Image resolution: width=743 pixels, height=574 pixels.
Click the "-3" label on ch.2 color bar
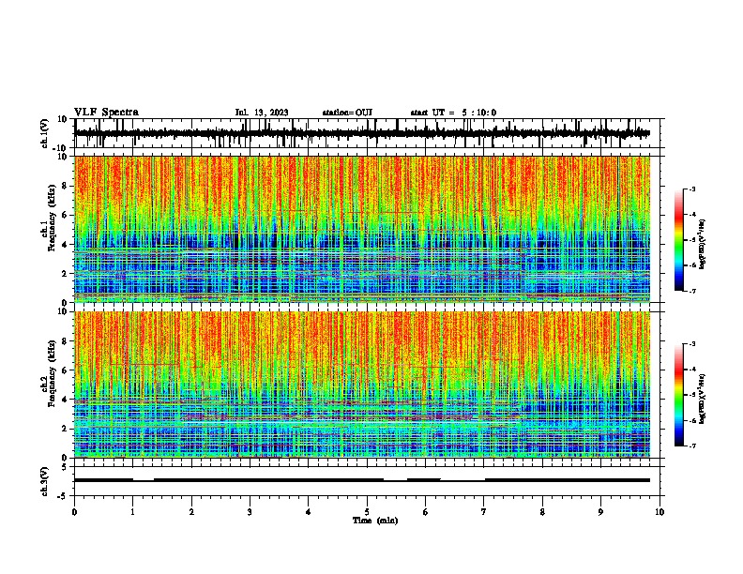click(x=691, y=344)
